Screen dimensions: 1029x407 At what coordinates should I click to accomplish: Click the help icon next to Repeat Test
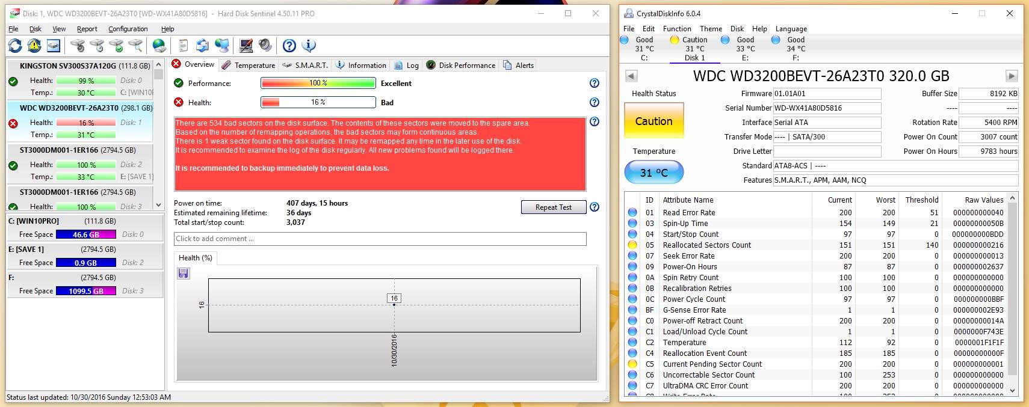[x=595, y=207]
